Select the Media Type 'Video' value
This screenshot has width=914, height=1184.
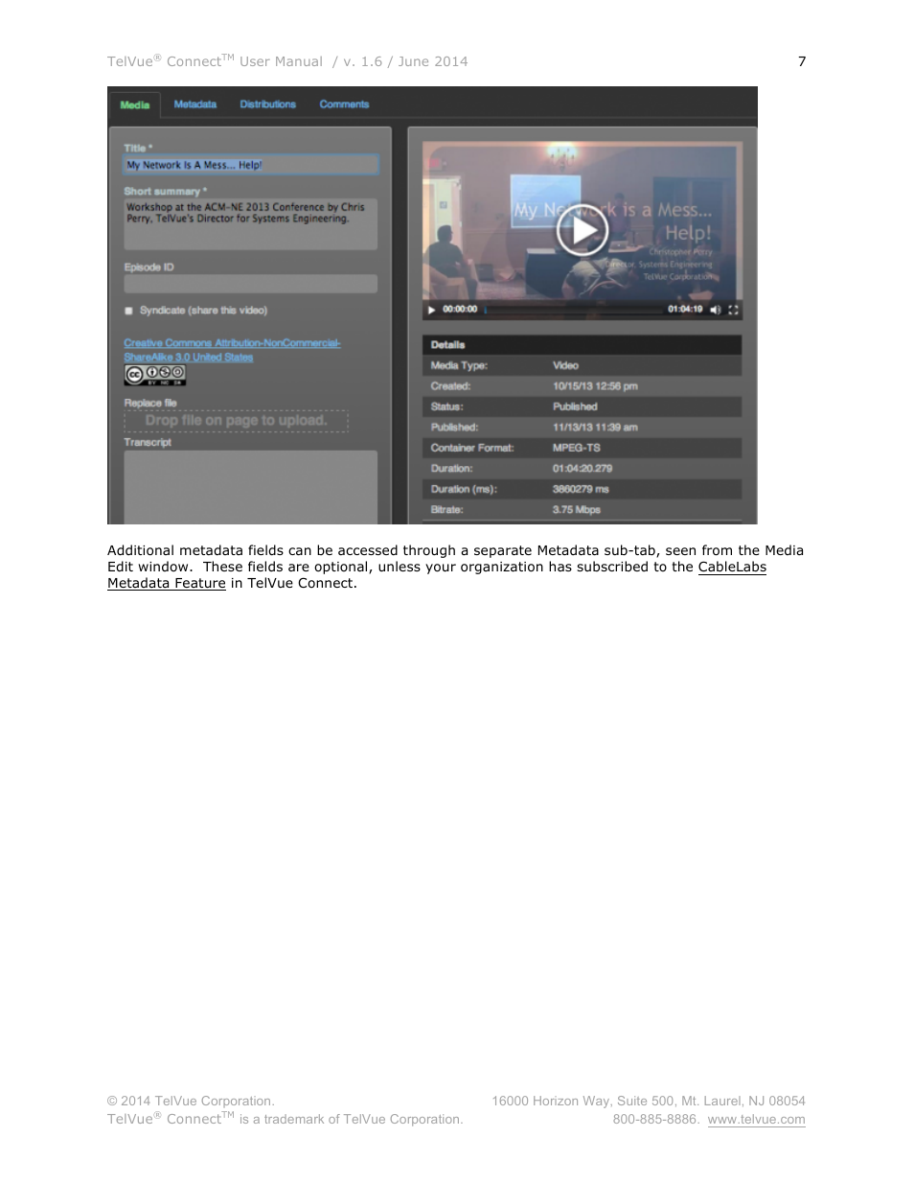[x=565, y=365]
